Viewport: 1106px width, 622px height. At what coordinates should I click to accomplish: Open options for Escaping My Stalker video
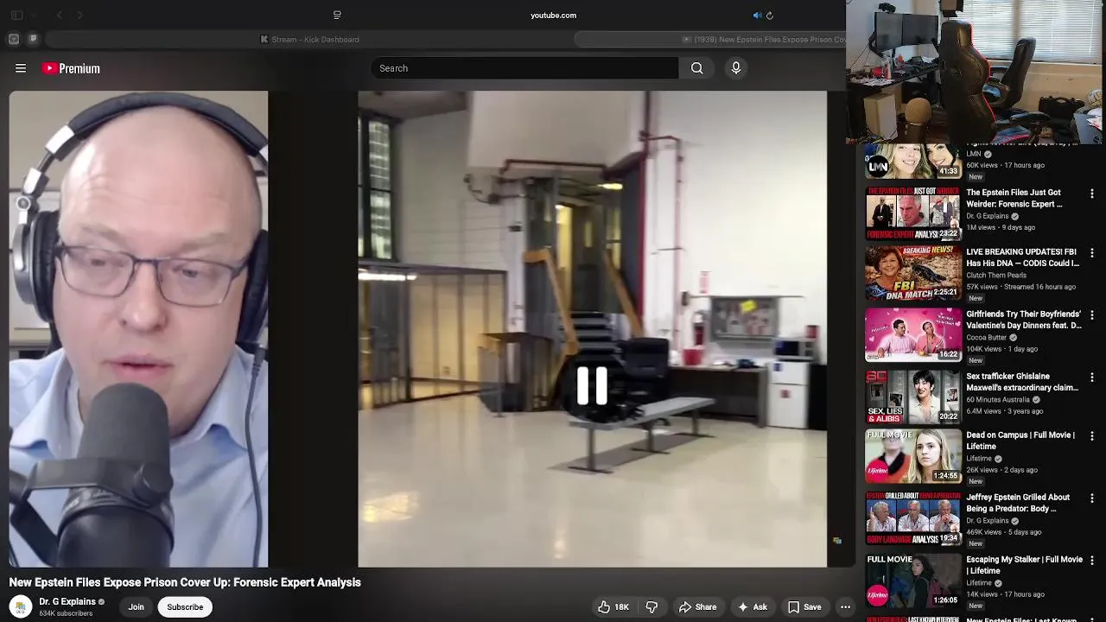coord(1092,561)
